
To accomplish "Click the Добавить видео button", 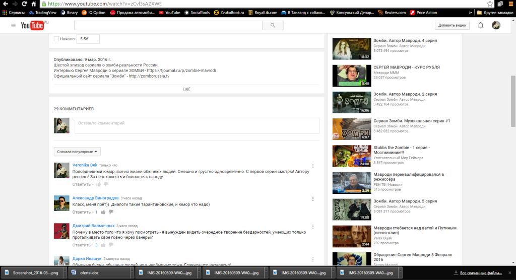I will 452,25.
